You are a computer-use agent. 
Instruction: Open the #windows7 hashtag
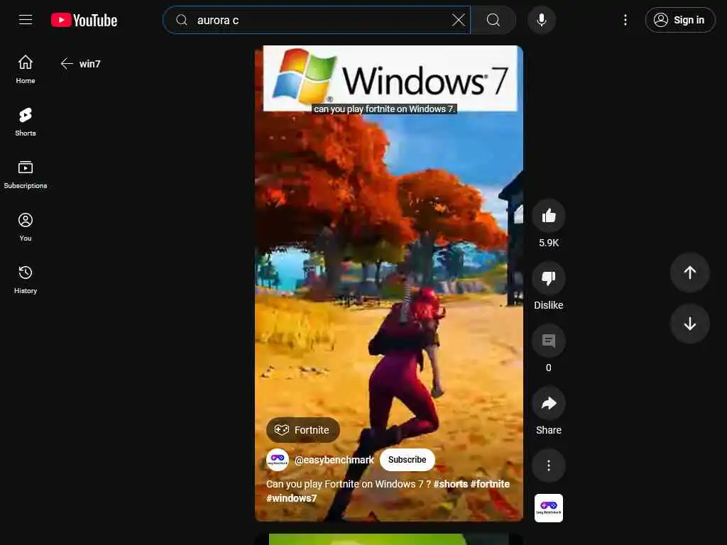click(292, 498)
